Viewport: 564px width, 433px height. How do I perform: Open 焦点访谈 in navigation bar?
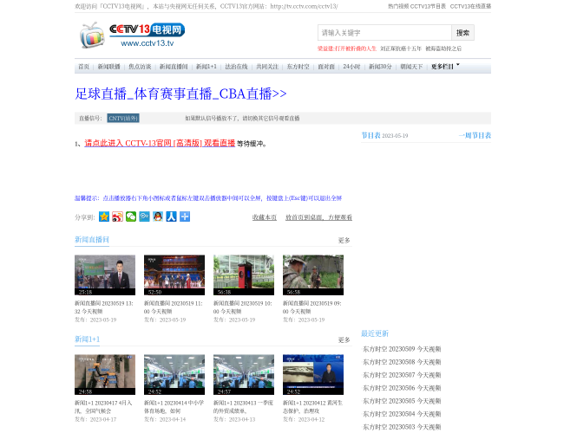pos(140,67)
